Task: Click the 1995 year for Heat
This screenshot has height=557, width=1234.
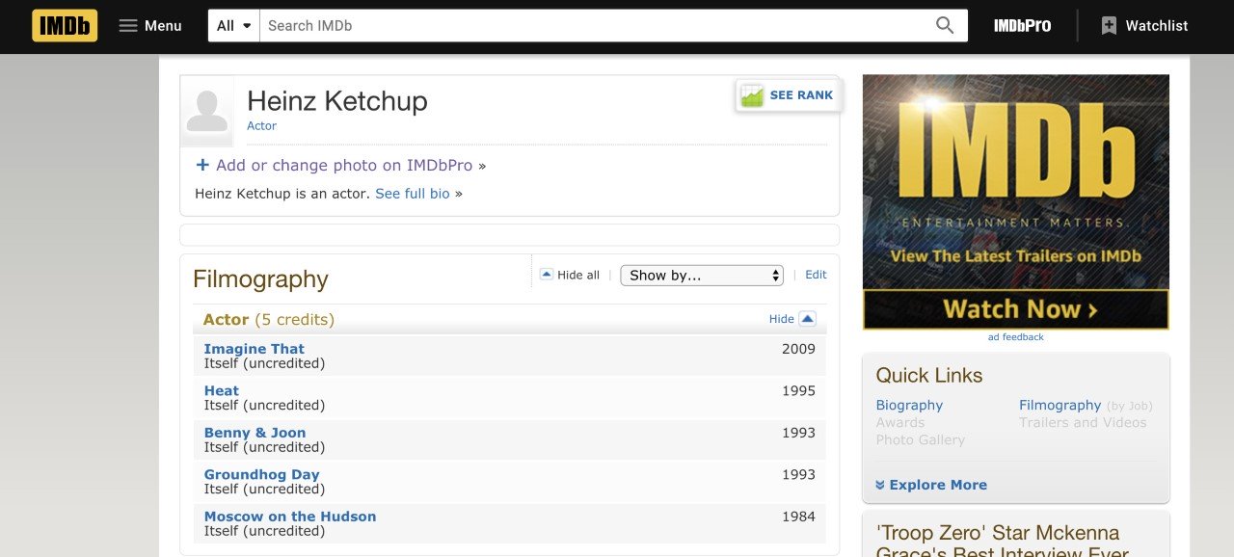Action: (798, 391)
